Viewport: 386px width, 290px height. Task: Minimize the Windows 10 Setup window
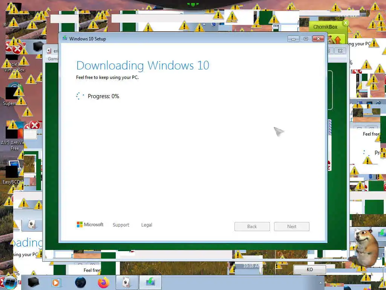click(x=293, y=39)
